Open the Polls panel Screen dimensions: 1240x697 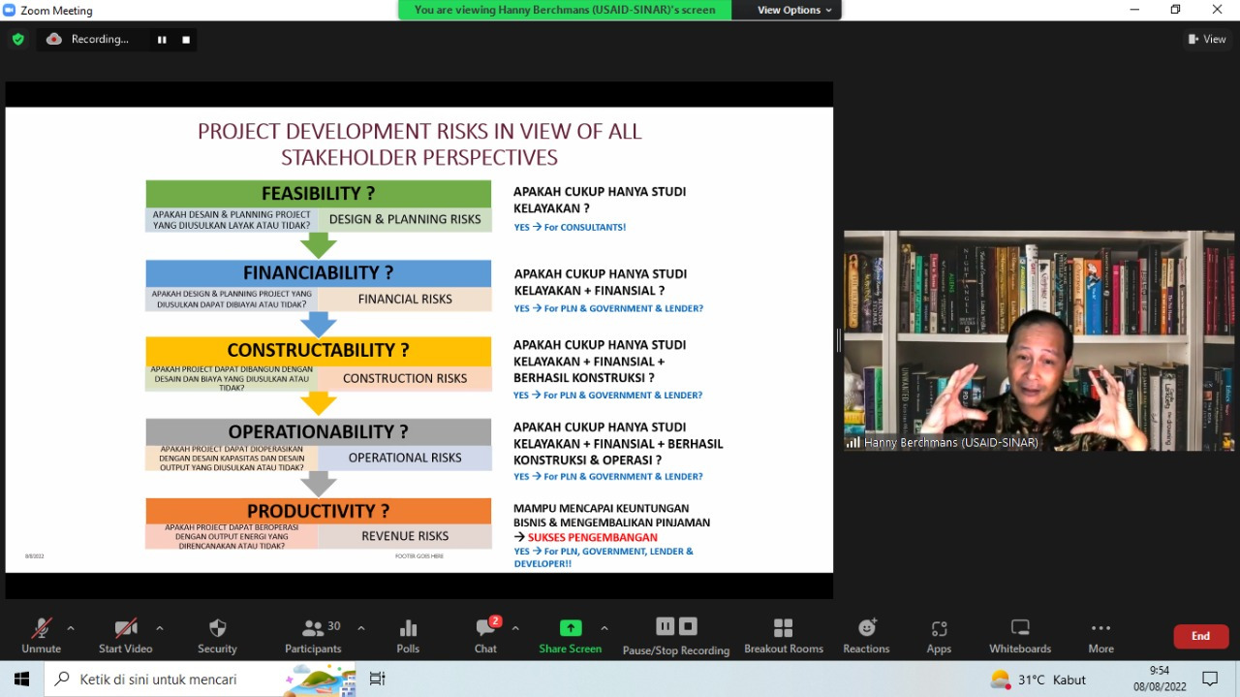408,636
